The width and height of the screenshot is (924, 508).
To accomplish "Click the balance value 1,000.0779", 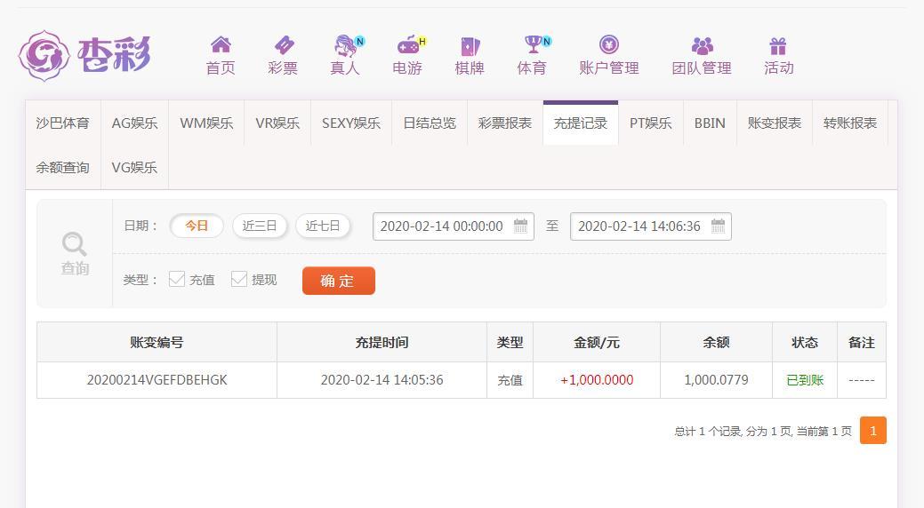I will (x=716, y=380).
